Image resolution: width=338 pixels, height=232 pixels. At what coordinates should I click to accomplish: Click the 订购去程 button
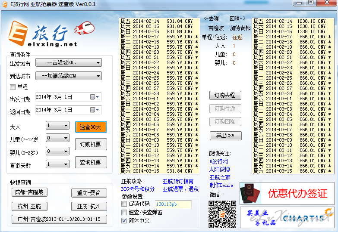(x=225, y=95)
